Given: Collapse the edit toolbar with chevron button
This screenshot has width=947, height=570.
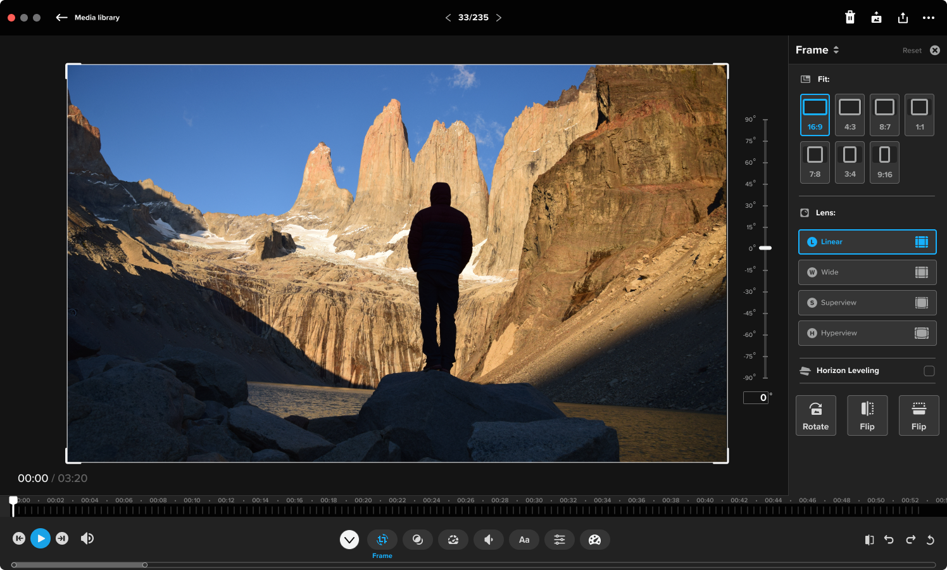Looking at the screenshot, I should pyautogui.click(x=349, y=540).
